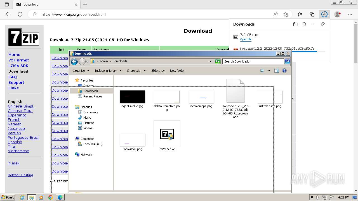Select Network in navigation pane
Image resolution: width=358 pixels, height=201 pixels.
click(86, 155)
